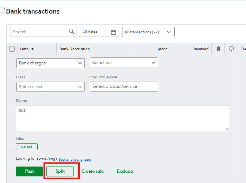The height and width of the screenshot is (183, 246).
Task: Click the Upload files button
Action: (27, 147)
